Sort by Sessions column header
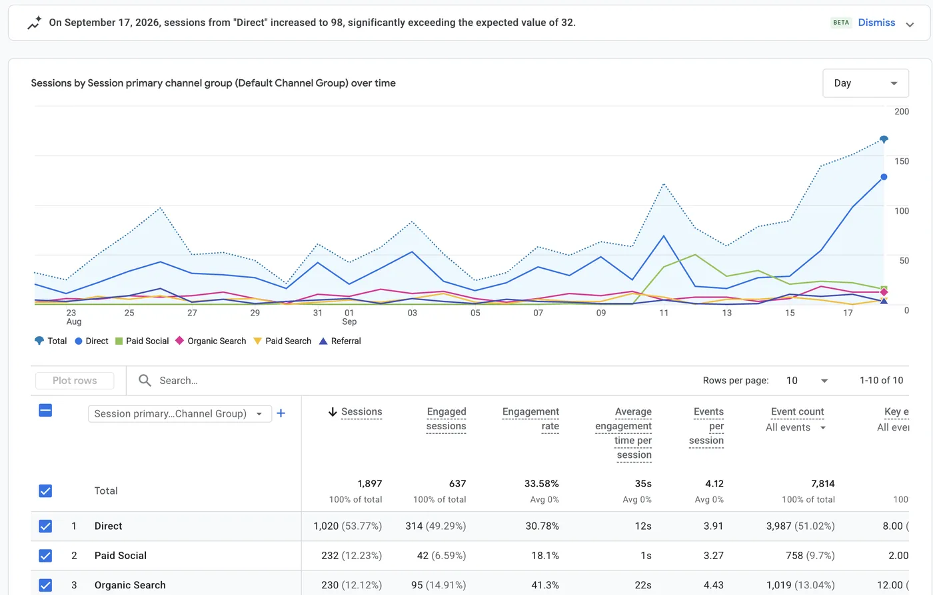 (x=361, y=412)
